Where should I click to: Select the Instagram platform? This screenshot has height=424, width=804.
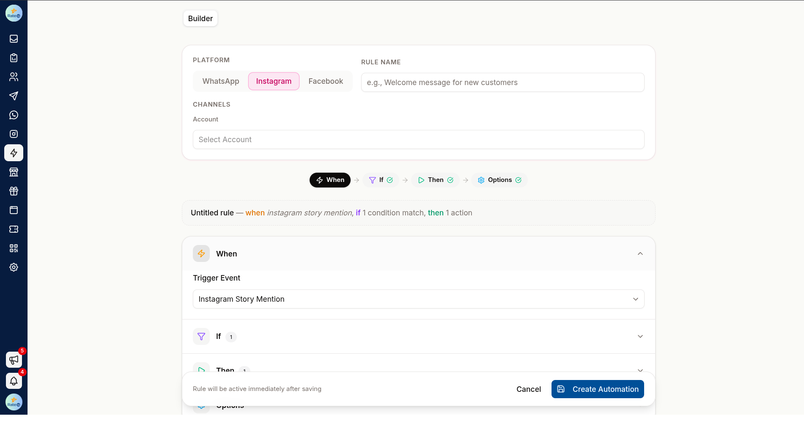(x=274, y=81)
